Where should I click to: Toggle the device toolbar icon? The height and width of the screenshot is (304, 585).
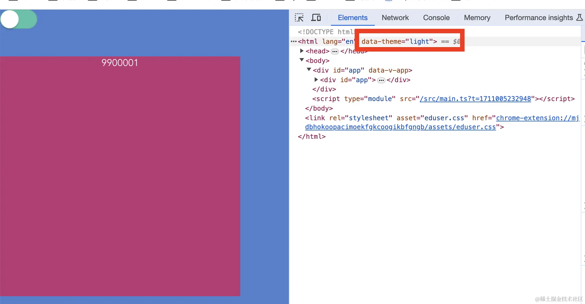tap(316, 18)
